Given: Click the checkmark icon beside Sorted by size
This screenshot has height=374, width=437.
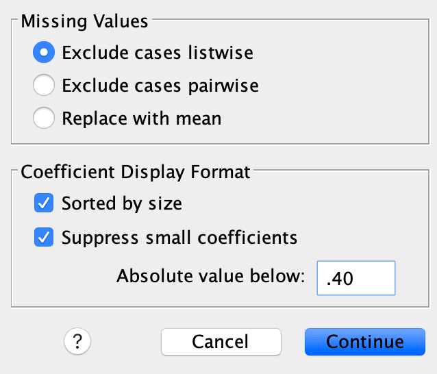Looking at the screenshot, I should (x=44, y=203).
